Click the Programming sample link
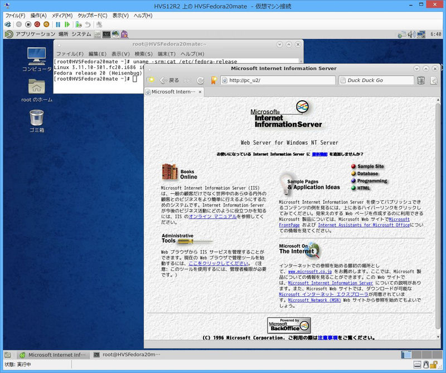This screenshot has width=446, height=373. point(372,181)
